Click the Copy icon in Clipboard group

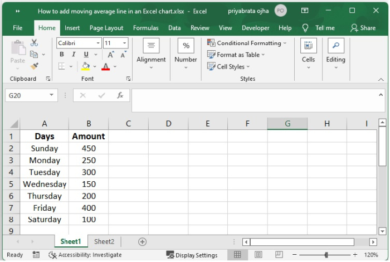point(35,55)
